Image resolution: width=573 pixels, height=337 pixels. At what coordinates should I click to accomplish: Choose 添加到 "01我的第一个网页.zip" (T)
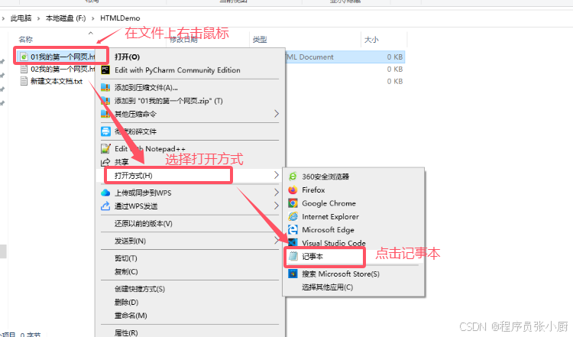tap(189, 101)
